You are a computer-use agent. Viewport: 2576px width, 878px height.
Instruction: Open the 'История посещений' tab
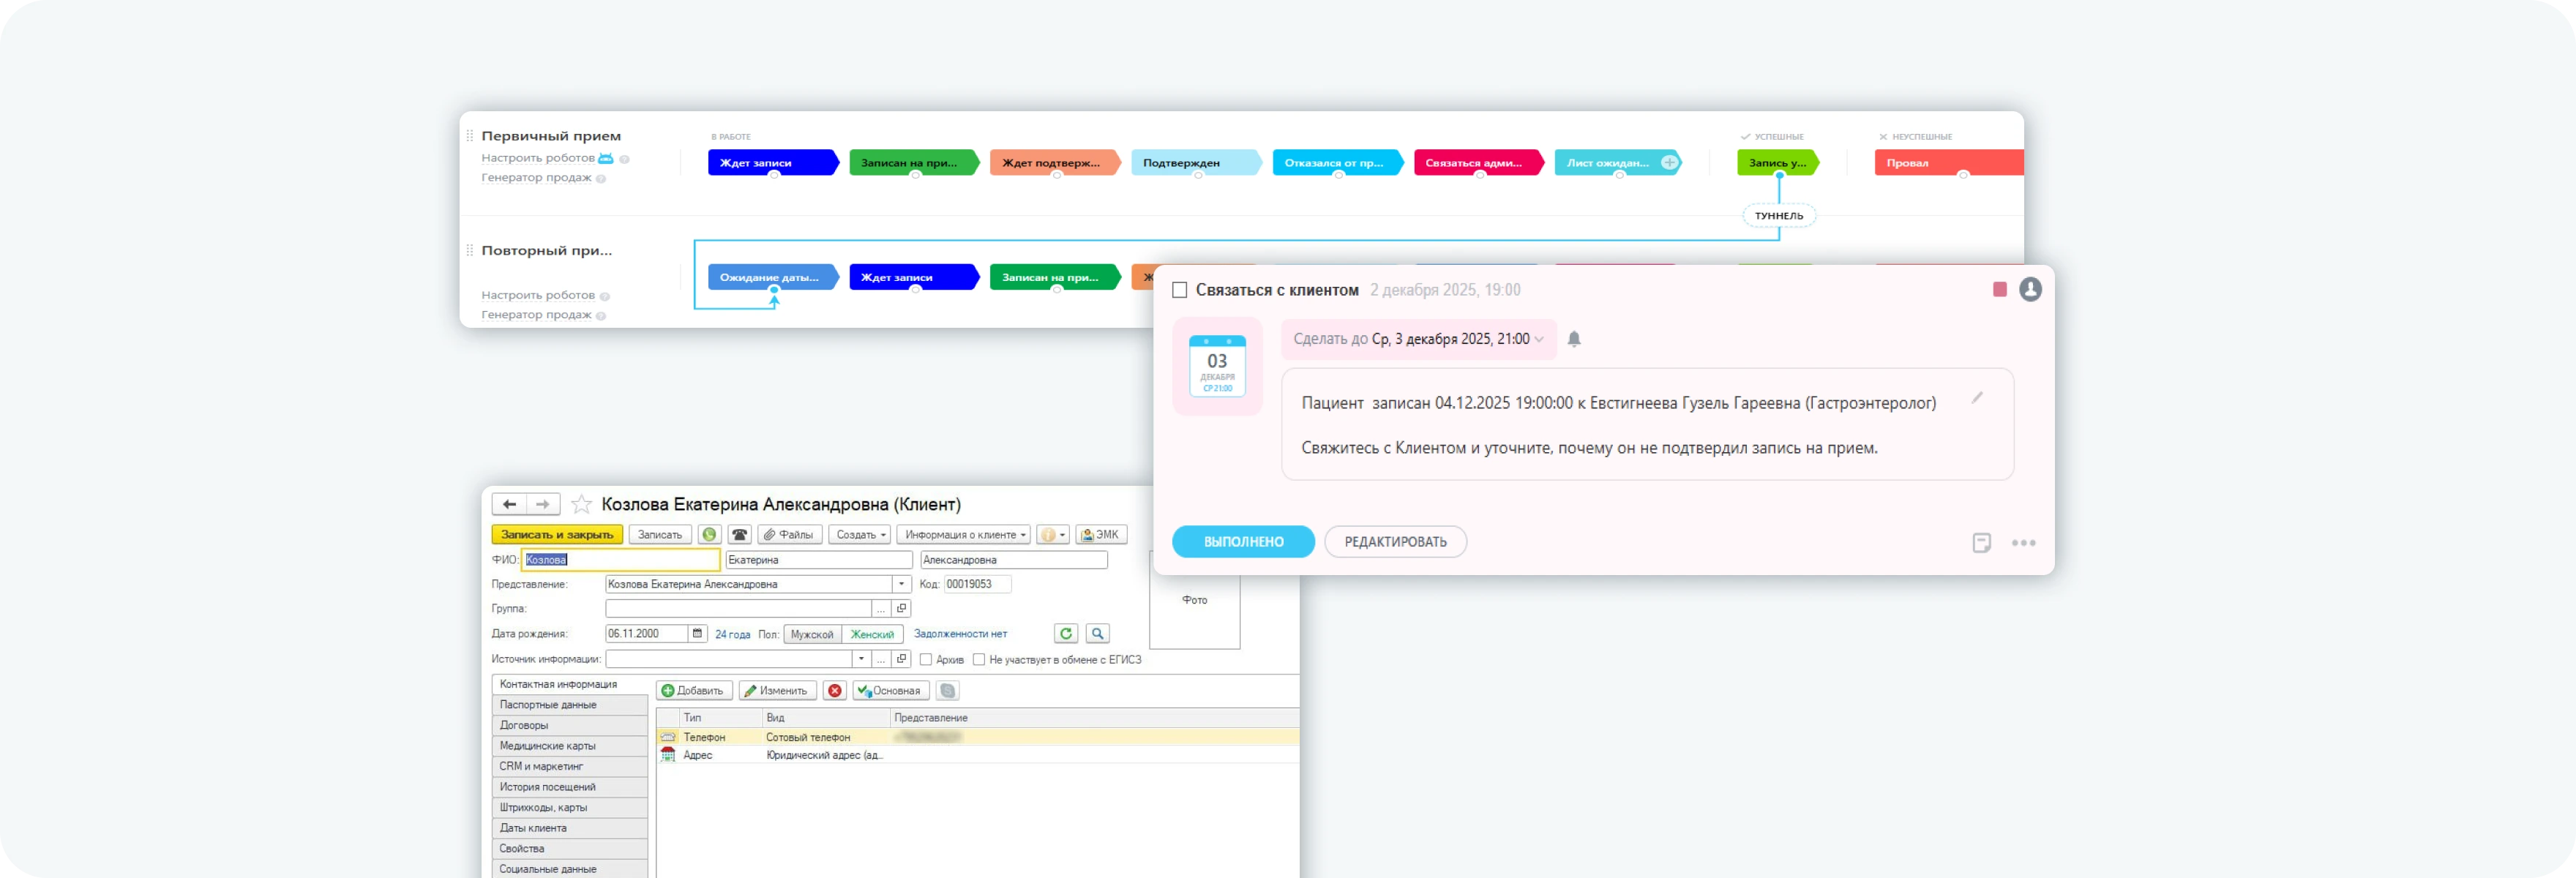click(x=548, y=787)
